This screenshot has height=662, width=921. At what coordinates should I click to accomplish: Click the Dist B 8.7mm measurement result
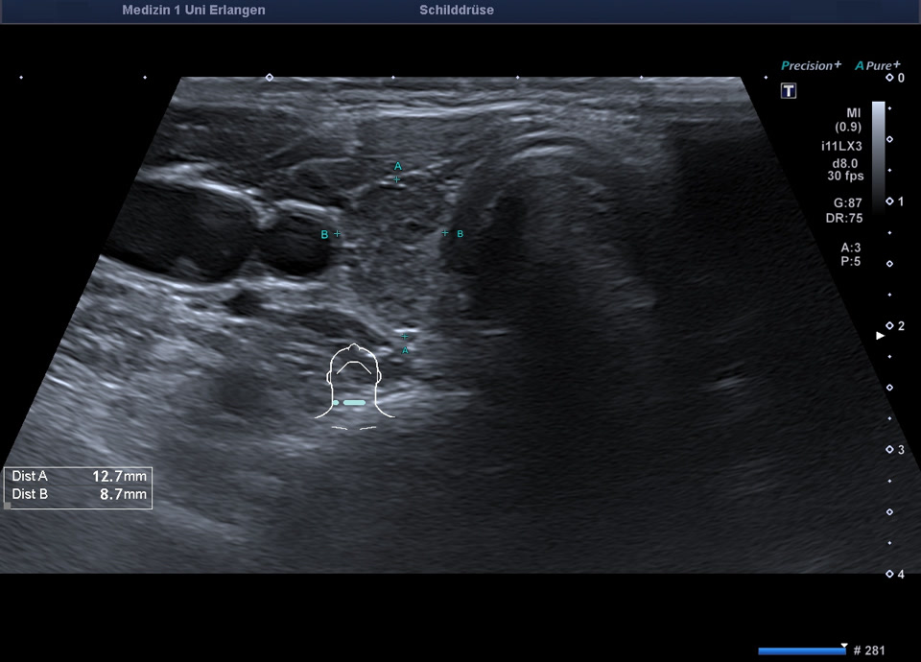tap(79, 495)
